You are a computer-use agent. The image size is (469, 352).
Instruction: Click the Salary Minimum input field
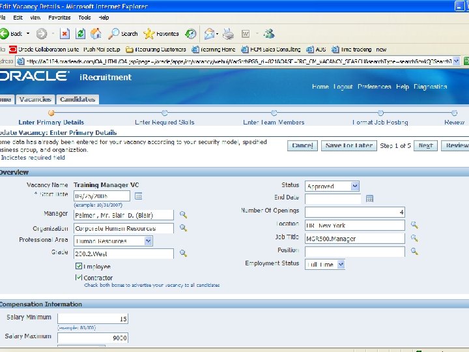click(x=92, y=319)
